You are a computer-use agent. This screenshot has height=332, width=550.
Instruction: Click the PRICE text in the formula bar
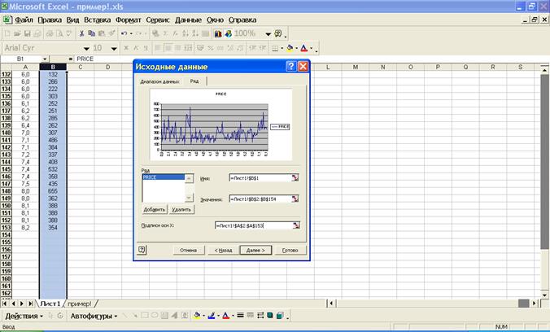point(85,59)
